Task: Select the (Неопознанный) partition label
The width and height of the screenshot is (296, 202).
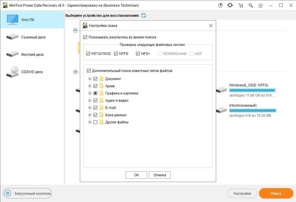Action: (243, 105)
